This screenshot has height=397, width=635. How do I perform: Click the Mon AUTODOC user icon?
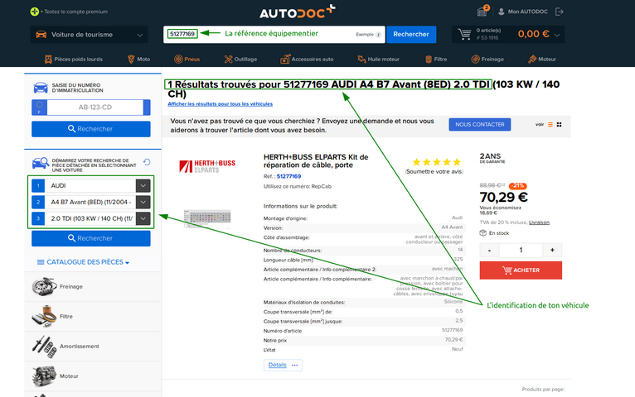coord(502,12)
